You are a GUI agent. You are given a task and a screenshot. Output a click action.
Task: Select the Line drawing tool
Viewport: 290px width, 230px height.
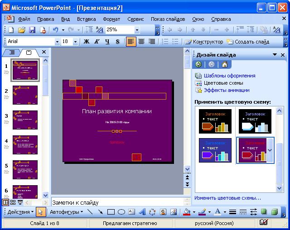[90, 212]
